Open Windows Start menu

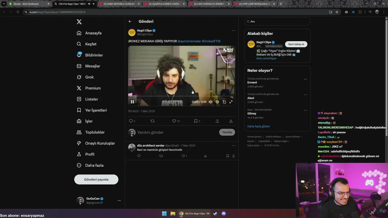click(164, 213)
